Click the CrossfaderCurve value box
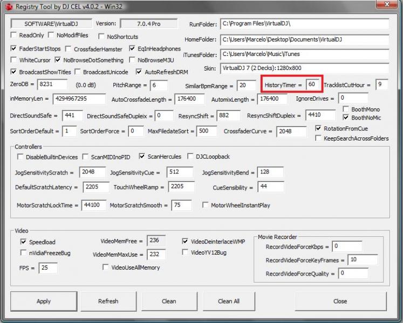Screen dimensions: 403x323 point(291,131)
